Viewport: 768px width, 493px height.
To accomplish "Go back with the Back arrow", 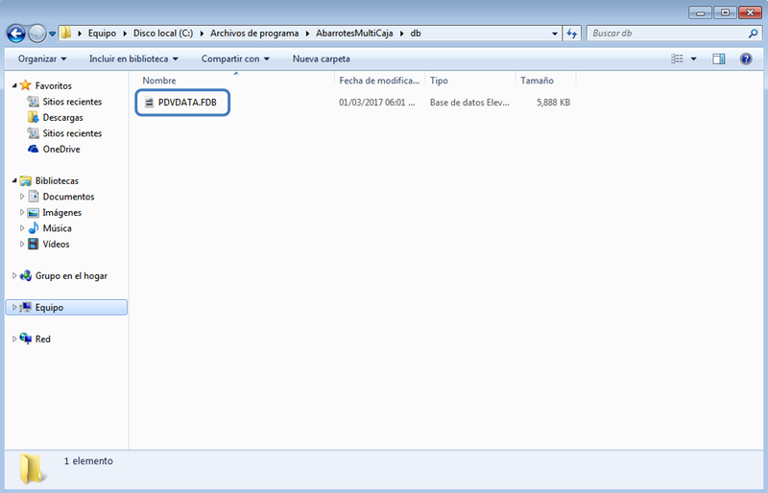I will [x=15, y=34].
